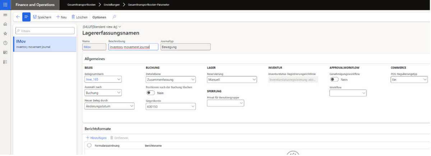Viewport: 431px width, 156px height.
Task: Open the Optionen menu
Action: (99, 17)
